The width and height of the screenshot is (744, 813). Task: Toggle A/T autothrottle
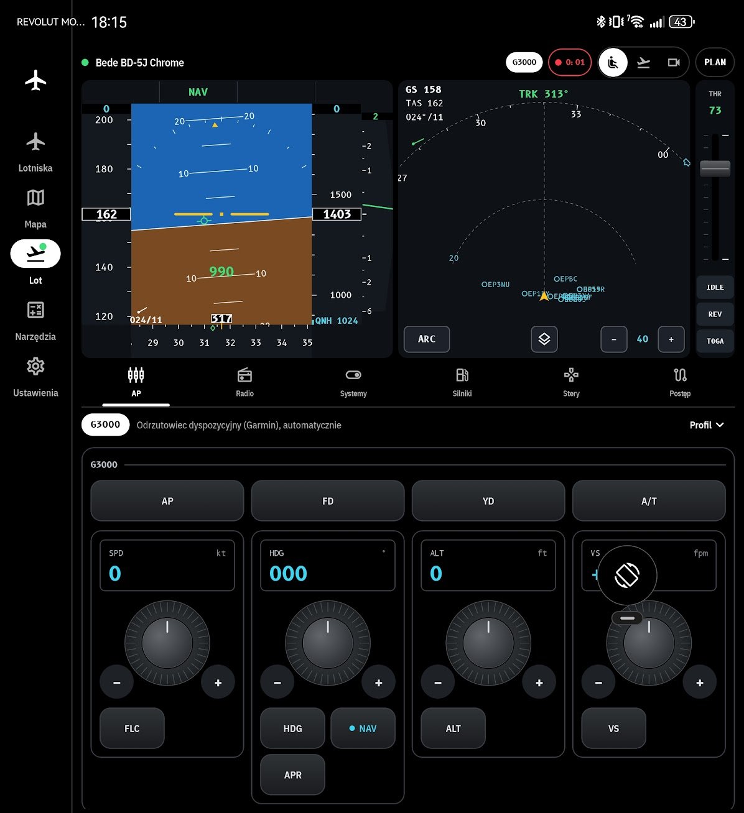coord(649,501)
